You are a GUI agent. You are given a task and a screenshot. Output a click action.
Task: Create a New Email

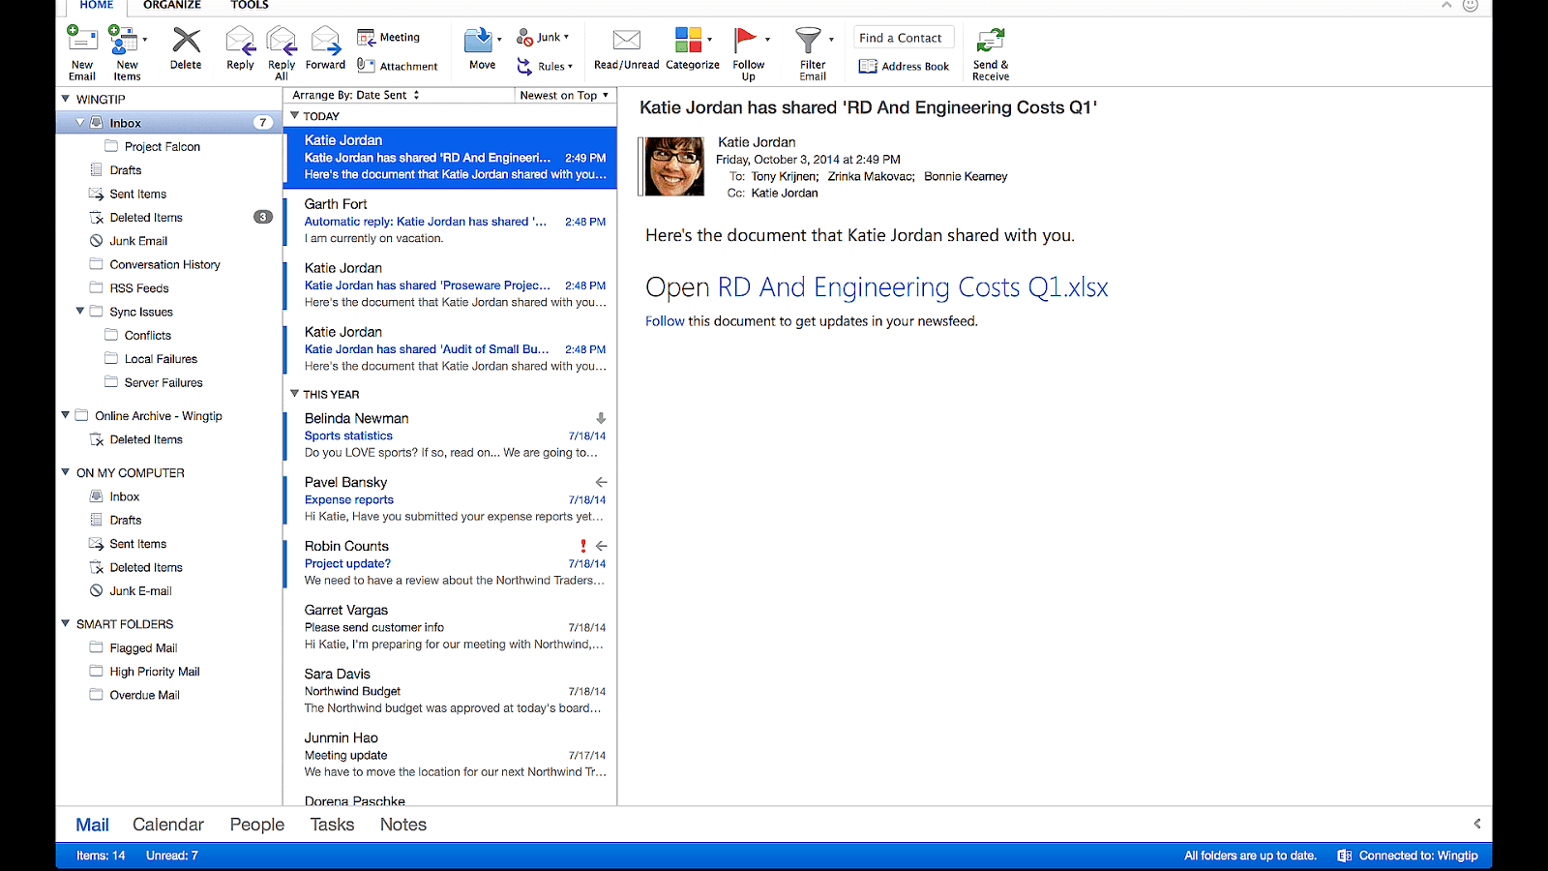pos(81,50)
